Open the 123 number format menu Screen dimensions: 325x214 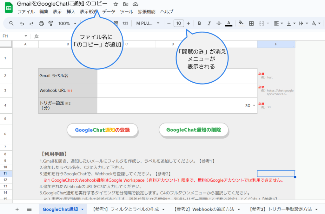point(125,23)
